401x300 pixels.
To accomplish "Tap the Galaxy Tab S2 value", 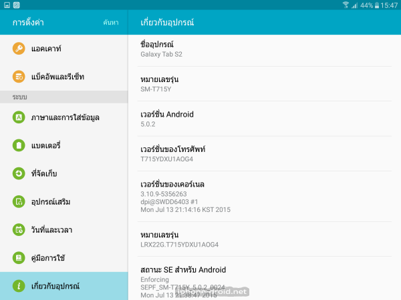I will pos(161,55).
